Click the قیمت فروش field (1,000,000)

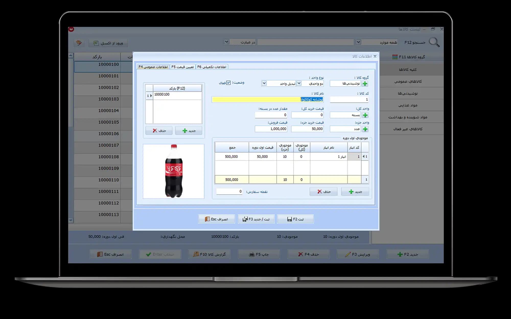click(271, 129)
